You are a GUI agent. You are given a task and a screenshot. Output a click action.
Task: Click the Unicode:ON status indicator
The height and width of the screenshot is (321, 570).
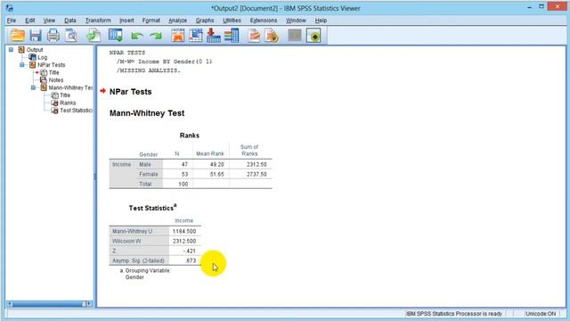(x=541, y=313)
